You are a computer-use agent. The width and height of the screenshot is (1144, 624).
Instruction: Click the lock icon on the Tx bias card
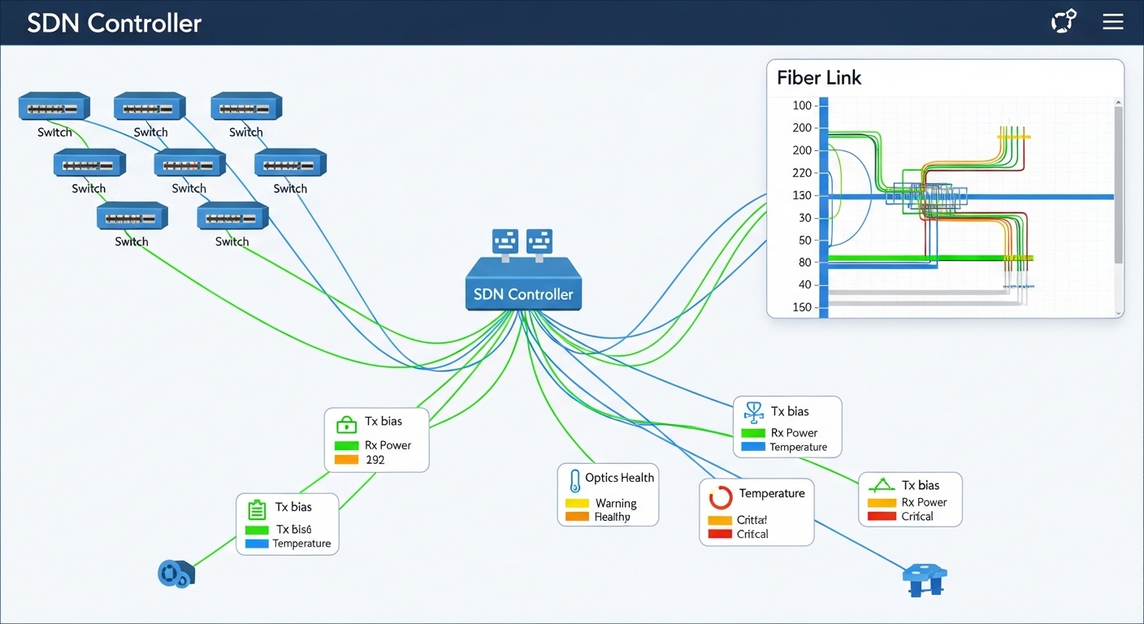click(x=346, y=424)
